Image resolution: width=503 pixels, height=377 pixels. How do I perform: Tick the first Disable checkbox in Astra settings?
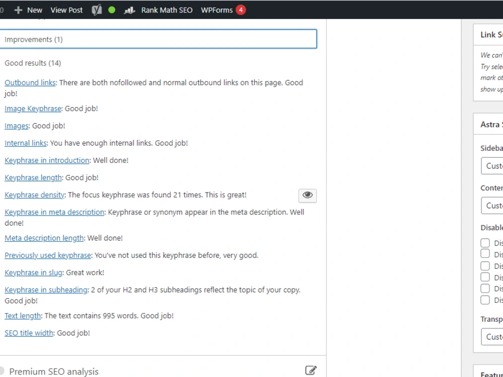(485, 243)
